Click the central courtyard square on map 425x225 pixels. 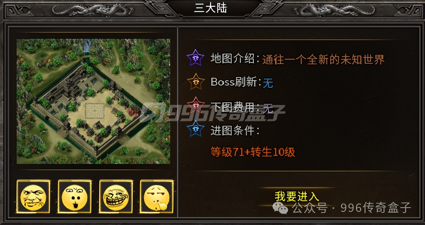95,111
